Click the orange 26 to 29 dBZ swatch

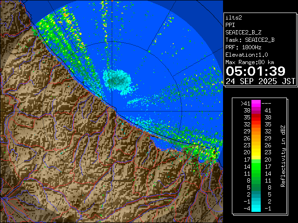tap(256, 138)
